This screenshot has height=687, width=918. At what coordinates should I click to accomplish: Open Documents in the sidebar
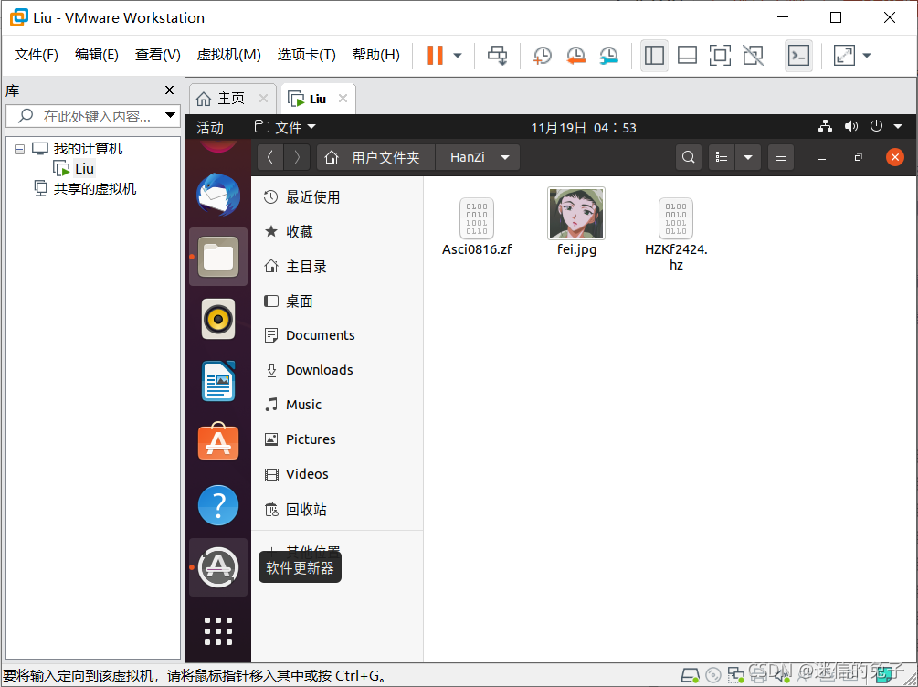(337, 335)
